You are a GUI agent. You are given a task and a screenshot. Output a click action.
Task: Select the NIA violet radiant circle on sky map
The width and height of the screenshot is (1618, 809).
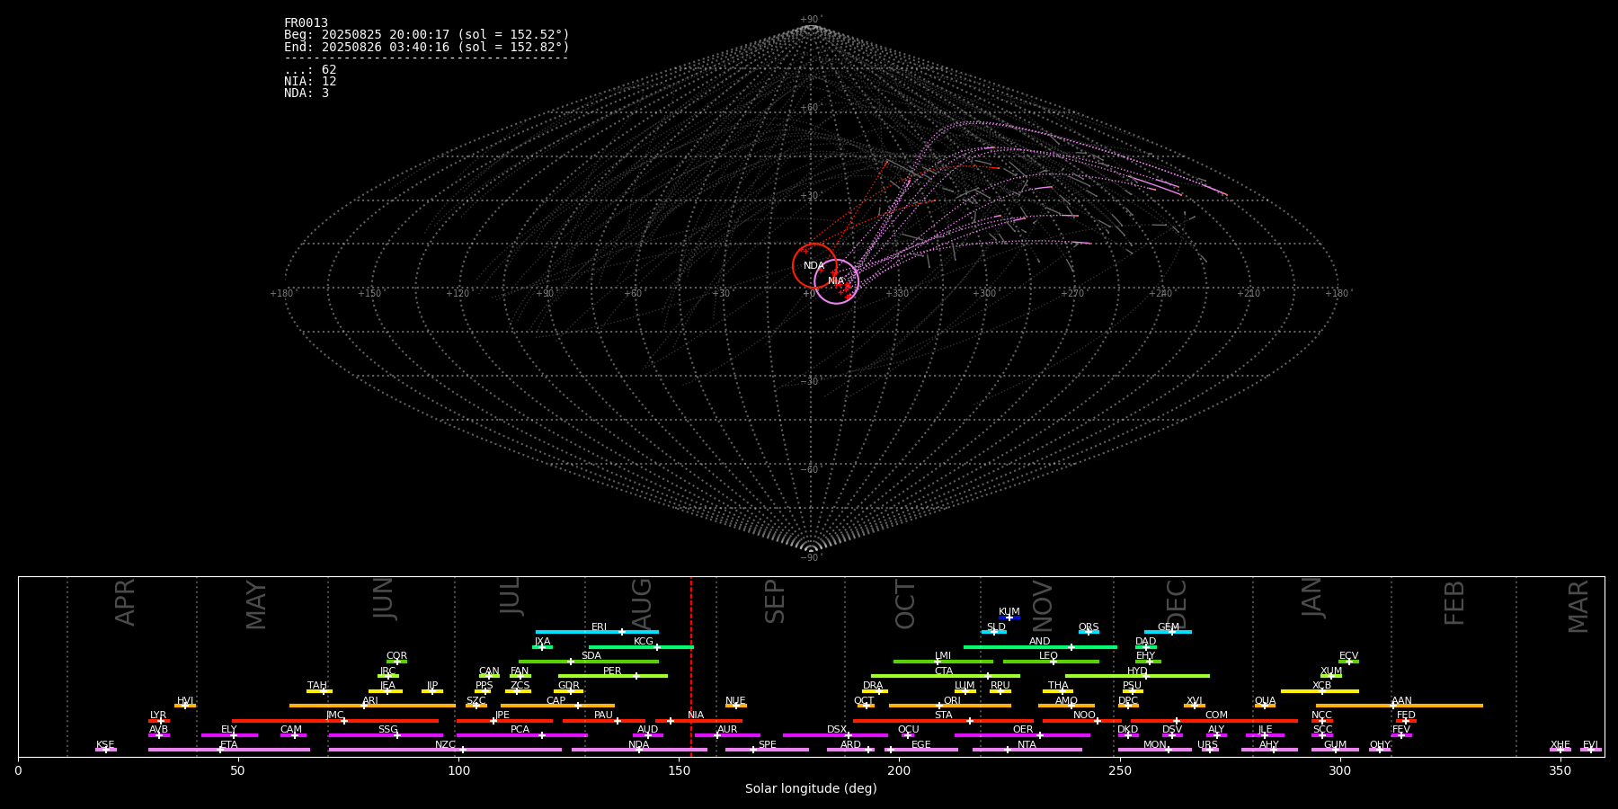coord(837,281)
